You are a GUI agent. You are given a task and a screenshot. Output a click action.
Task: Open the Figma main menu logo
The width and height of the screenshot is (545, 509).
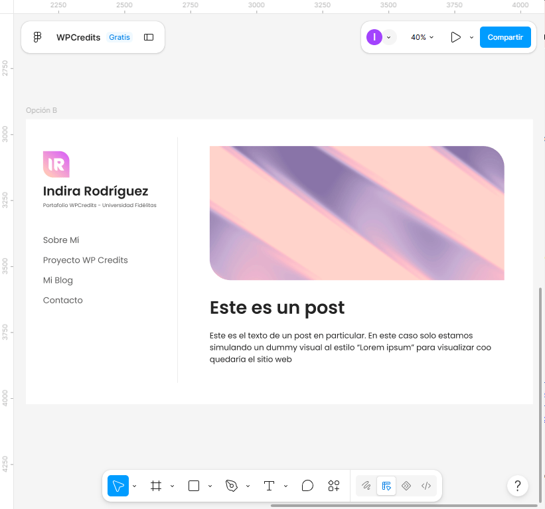tap(38, 37)
